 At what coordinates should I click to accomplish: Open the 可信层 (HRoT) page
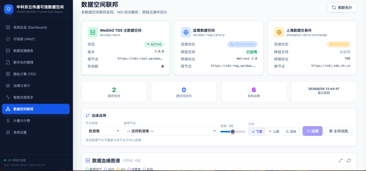[x=36, y=39]
